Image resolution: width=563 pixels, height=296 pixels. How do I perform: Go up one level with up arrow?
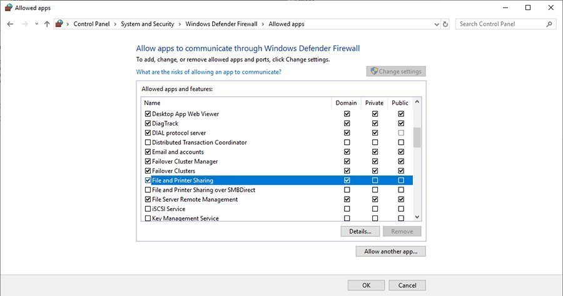47,24
